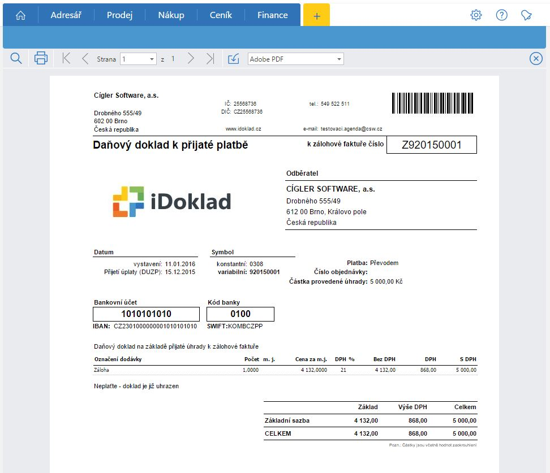Open the Prodej menu
Screen dimensions: 550x473
click(x=119, y=15)
